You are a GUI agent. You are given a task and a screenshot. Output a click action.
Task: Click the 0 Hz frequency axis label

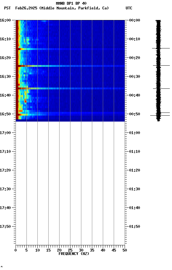[x=16, y=250]
